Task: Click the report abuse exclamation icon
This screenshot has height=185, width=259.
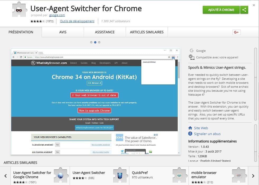Action: pyautogui.click(x=190, y=133)
